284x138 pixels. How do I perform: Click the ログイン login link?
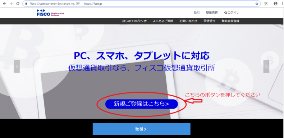tap(232, 13)
